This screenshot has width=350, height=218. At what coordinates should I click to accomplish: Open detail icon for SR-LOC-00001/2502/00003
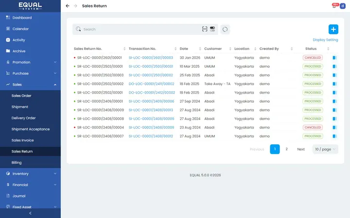pos(334,75)
